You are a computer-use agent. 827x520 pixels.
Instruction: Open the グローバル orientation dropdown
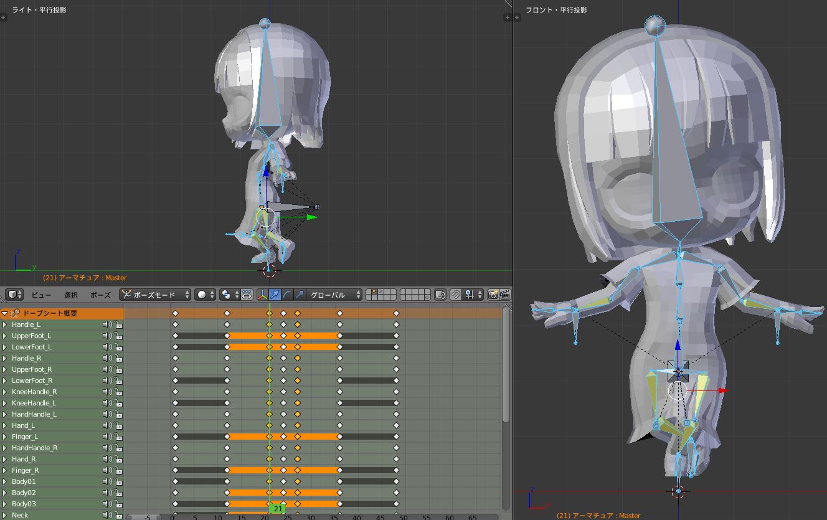335,295
